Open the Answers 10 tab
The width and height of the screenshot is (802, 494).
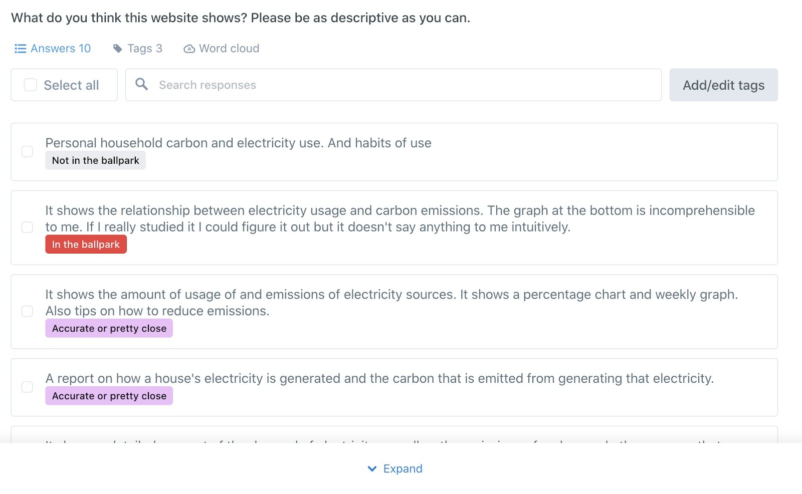tap(53, 49)
